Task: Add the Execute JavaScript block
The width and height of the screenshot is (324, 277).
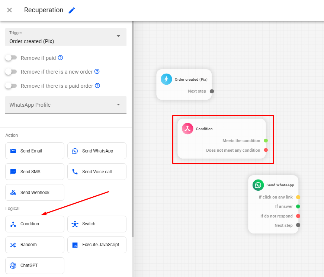Action: click(97, 245)
